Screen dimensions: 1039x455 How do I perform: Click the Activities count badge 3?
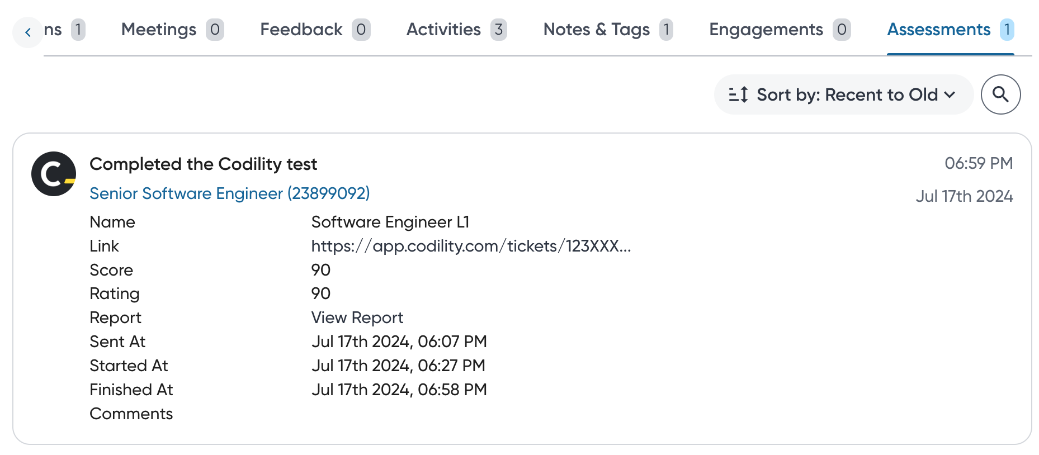(x=499, y=30)
